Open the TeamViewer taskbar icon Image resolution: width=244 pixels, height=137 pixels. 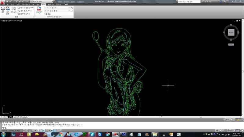[100, 135]
